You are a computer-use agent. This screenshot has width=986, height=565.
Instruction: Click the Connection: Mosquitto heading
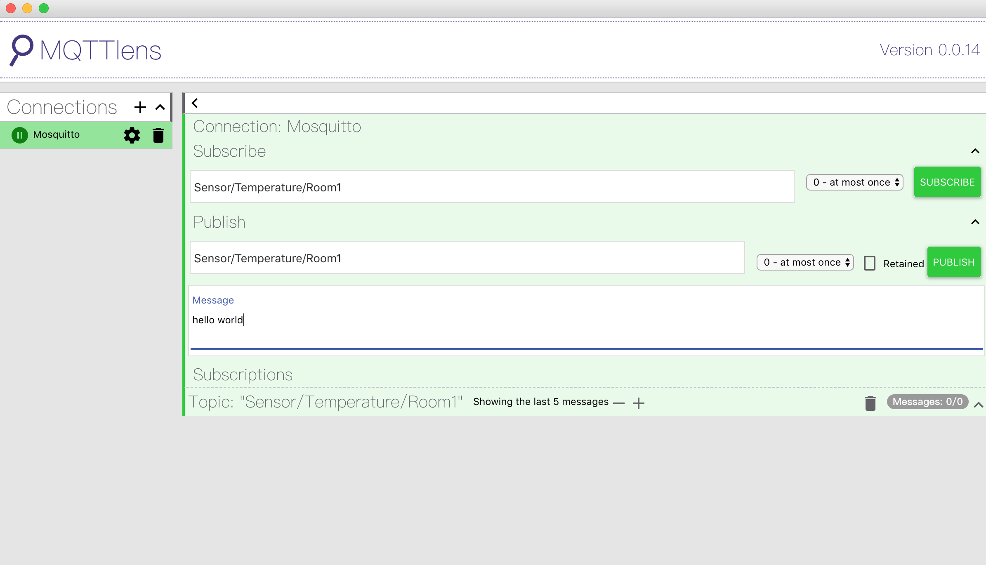coord(277,127)
